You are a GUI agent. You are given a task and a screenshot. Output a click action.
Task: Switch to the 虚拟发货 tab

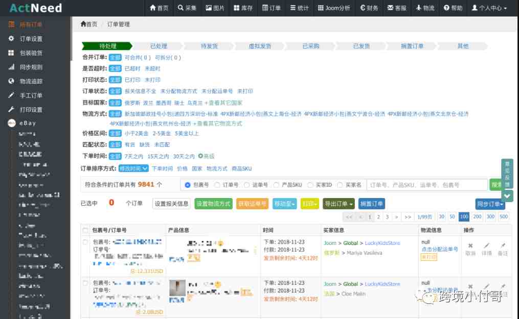tap(260, 46)
